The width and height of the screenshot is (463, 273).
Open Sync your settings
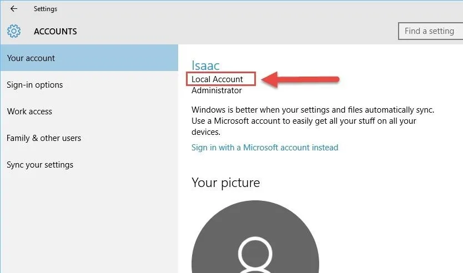click(x=89, y=164)
